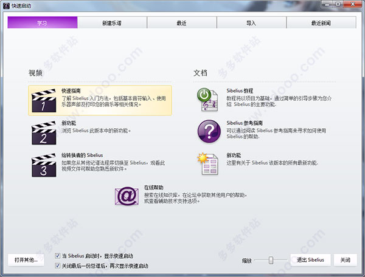Click the Sibelius app icon in title bar

7,5
